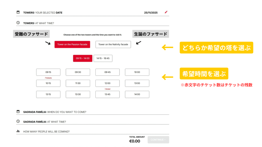The image size is (262, 147).
Task: Choose the 09:15 - 14:00 time range
Action: point(82,58)
